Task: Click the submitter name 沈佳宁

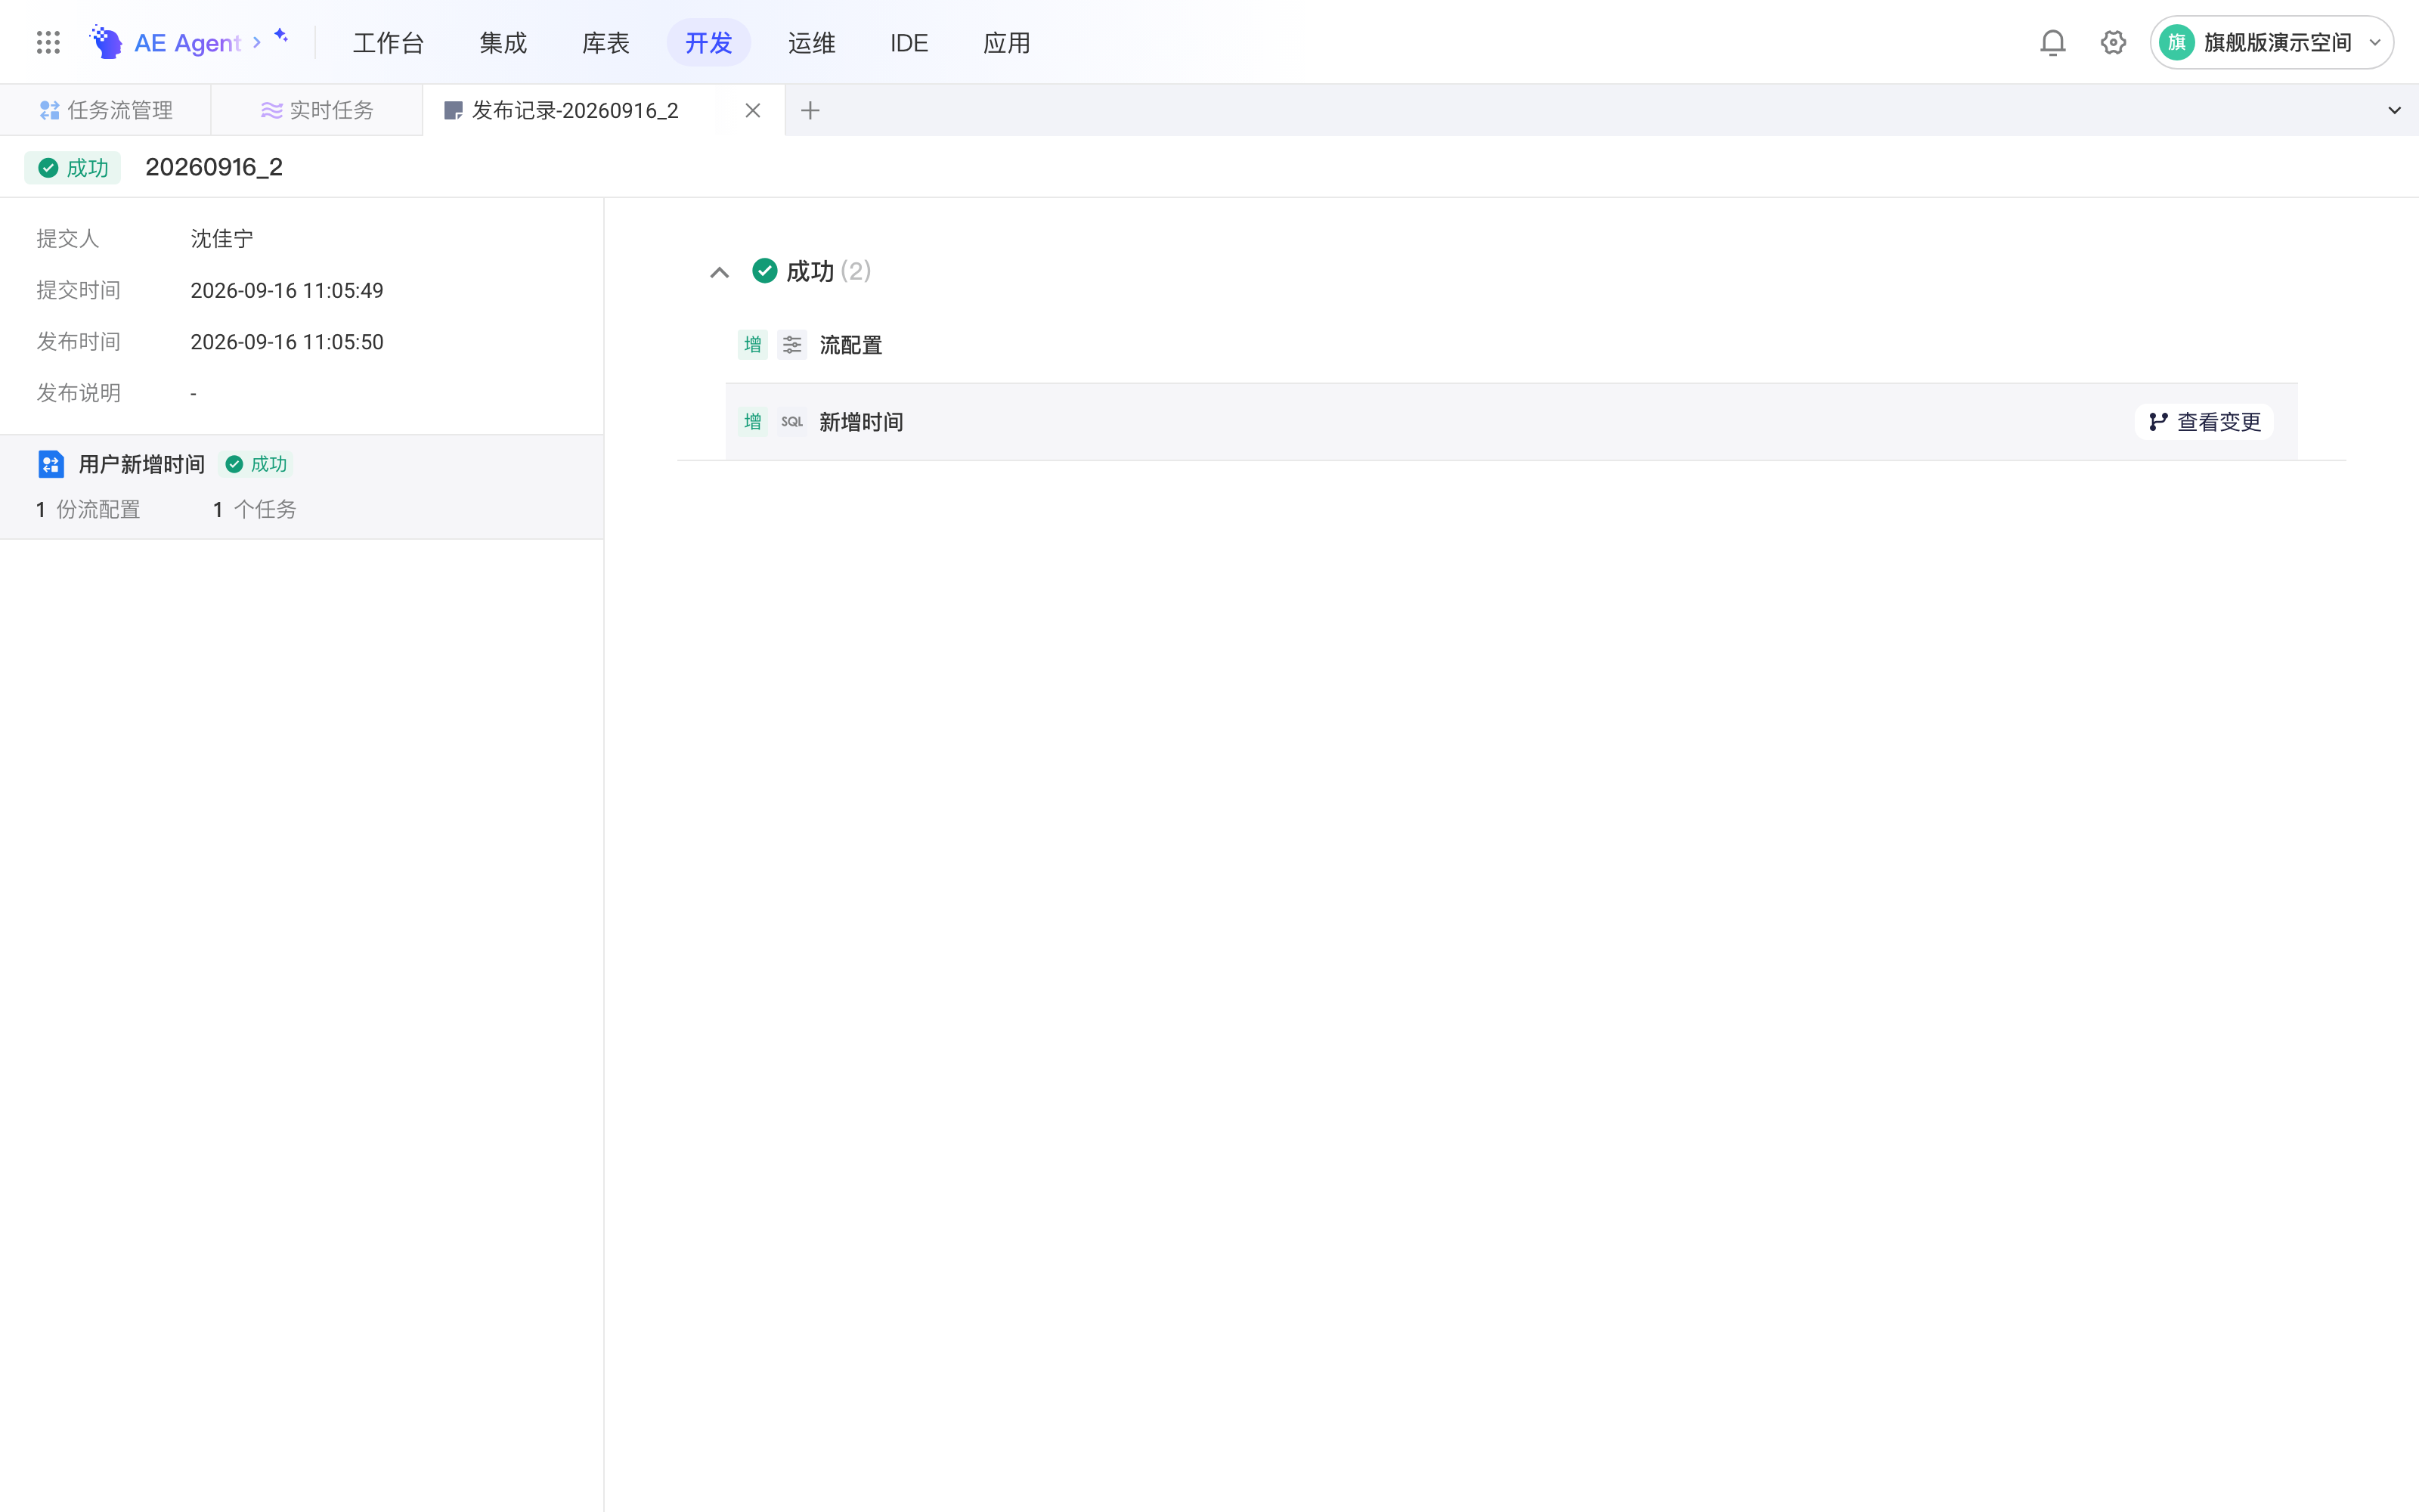Action: click(222, 239)
